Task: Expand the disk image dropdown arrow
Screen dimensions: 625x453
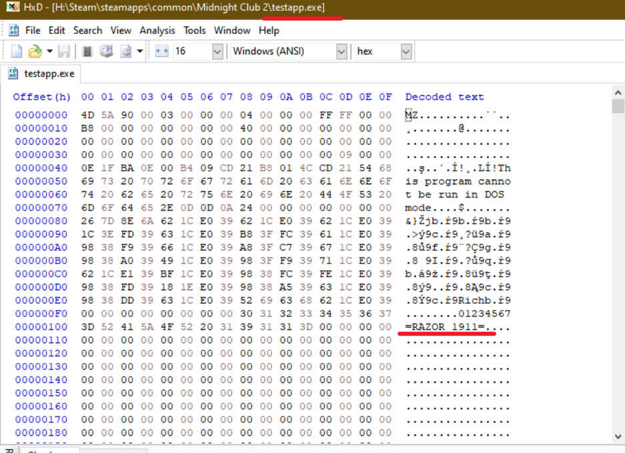Action: click(140, 51)
